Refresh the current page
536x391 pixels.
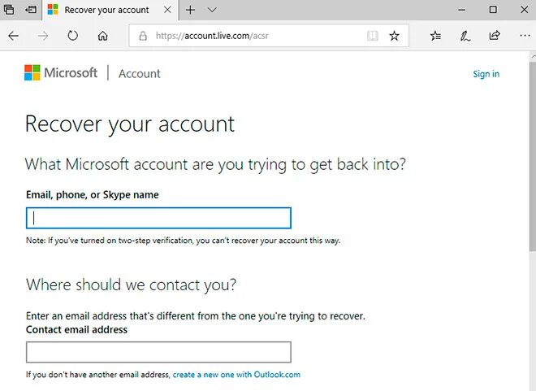pos(73,36)
